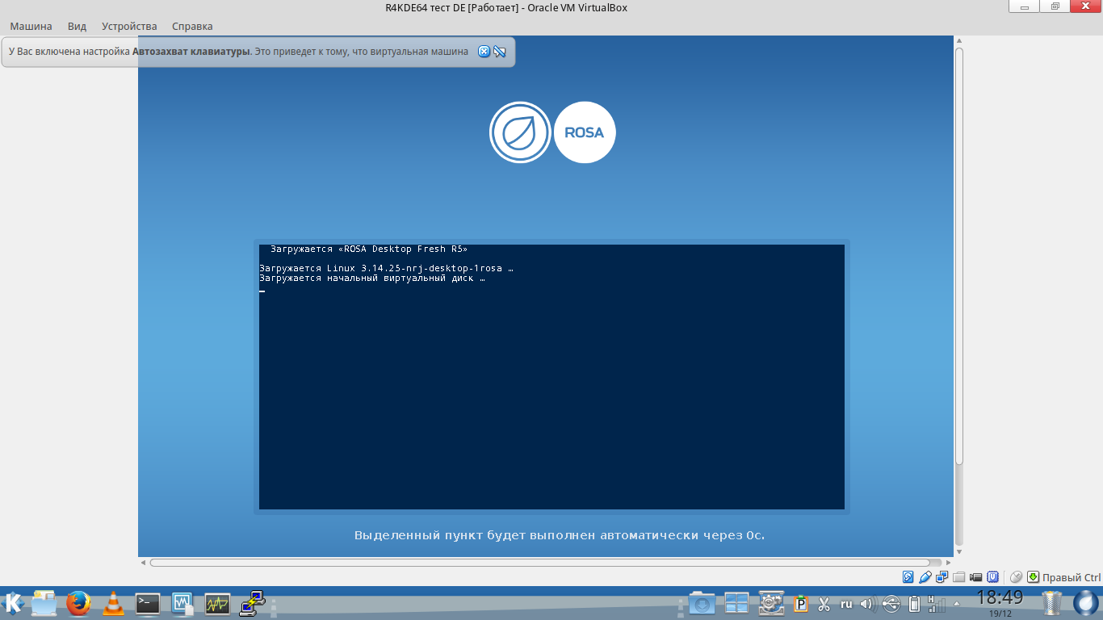
Task: Open the battery tray icon
Action: point(914,604)
